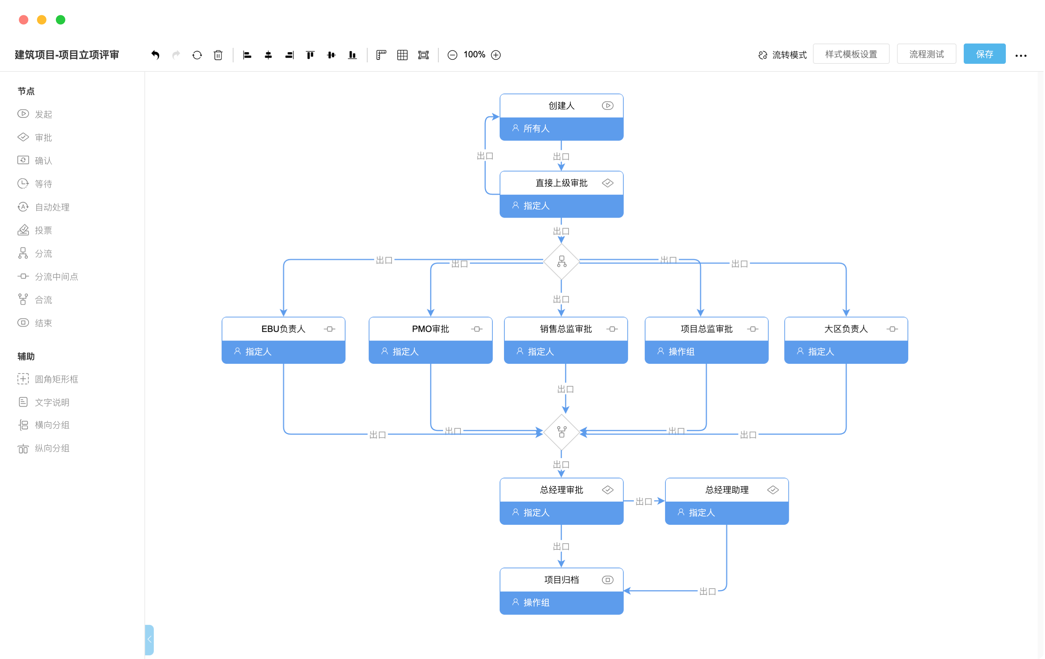
Task: Expand the left panel collapse handle
Action: click(x=149, y=639)
